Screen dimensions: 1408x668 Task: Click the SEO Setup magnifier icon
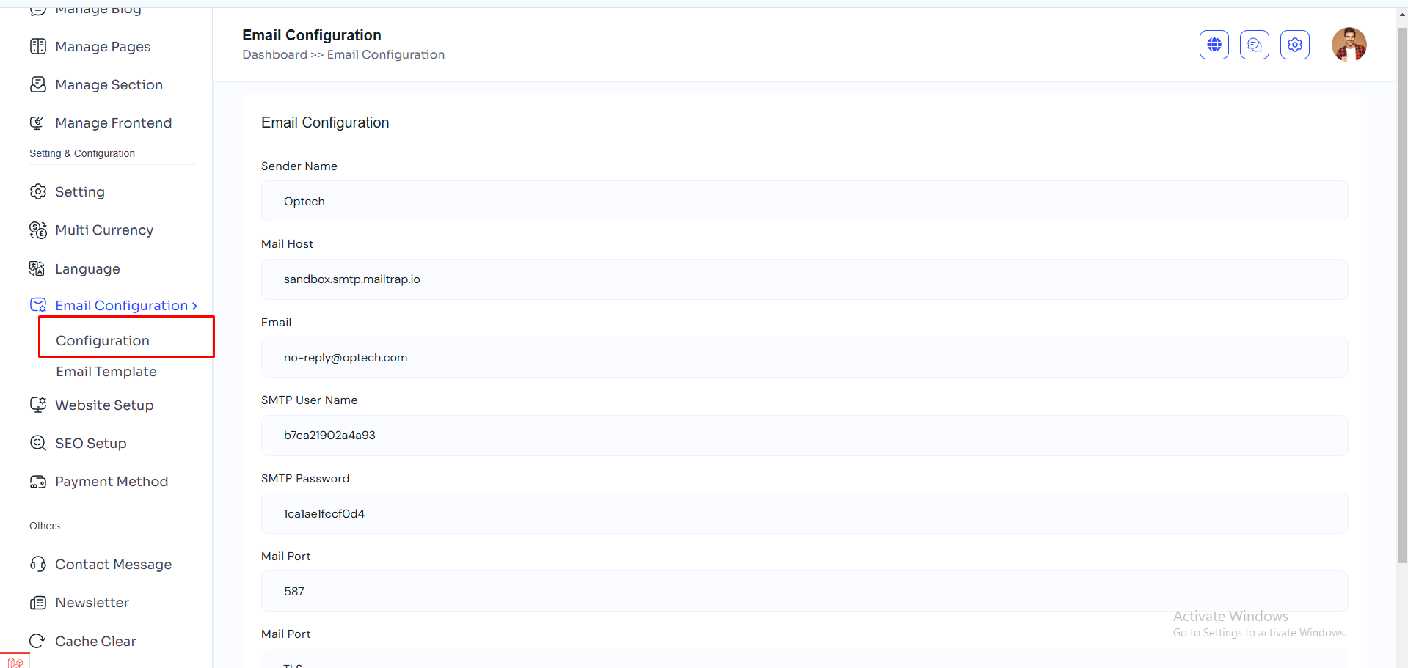click(38, 443)
